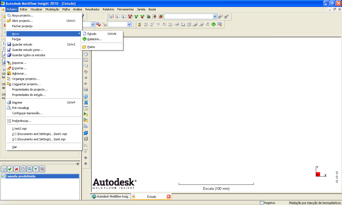Open recent file 1 test2.mpi

pos(44,129)
